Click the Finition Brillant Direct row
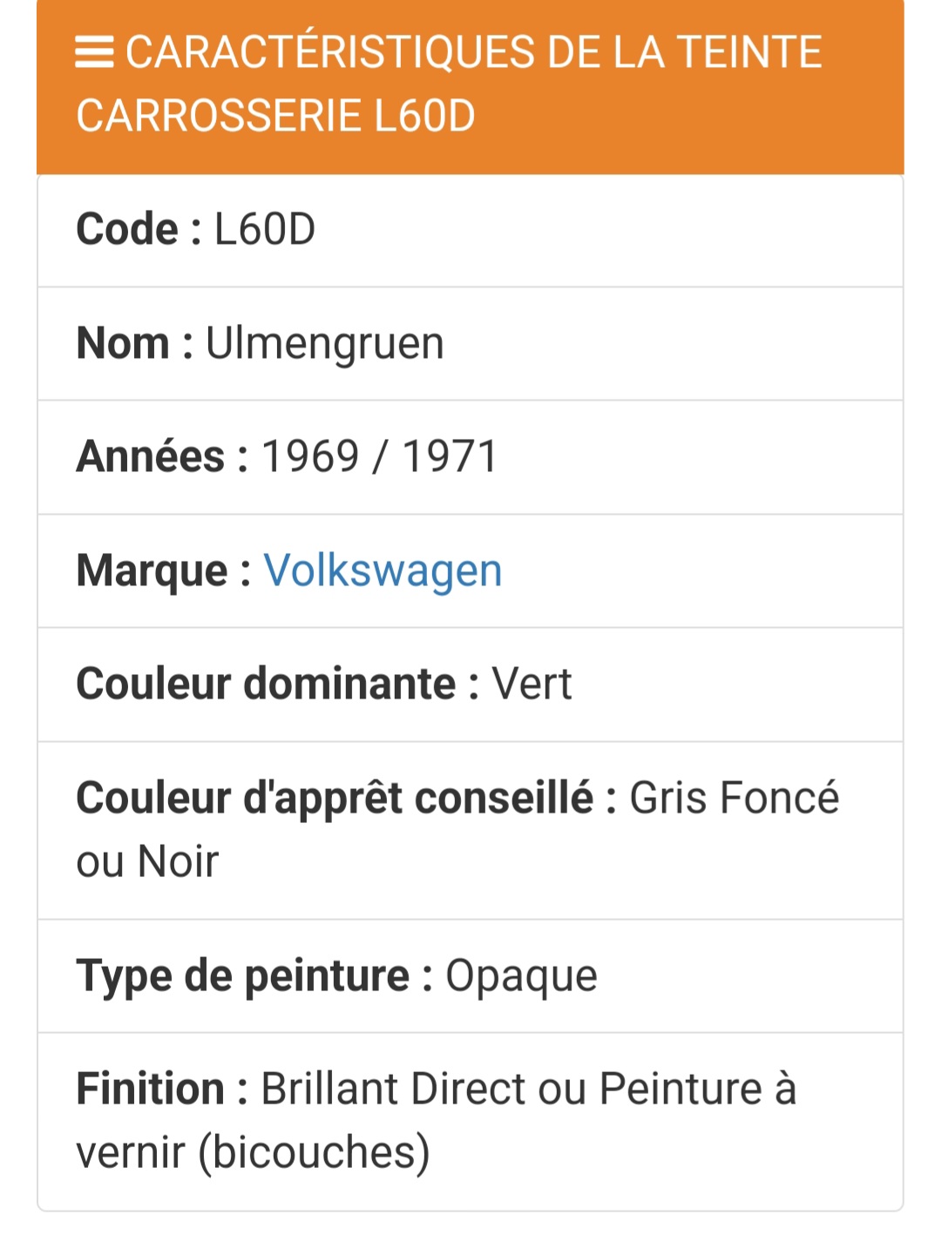Screen dimensions: 928x1255 tap(470, 1122)
